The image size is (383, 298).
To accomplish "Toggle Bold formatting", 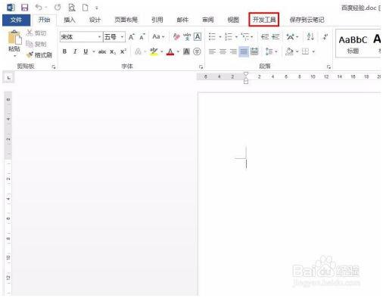I will [64, 51].
